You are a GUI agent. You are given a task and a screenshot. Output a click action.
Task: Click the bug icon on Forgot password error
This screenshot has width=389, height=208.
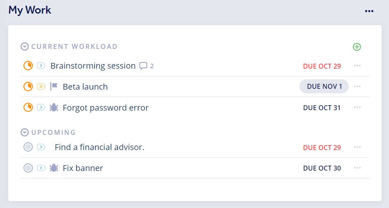(54, 108)
